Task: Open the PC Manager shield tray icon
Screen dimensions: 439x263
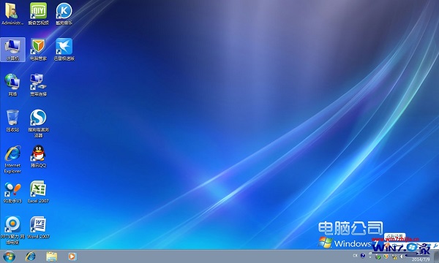Action: (x=386, y=256)
